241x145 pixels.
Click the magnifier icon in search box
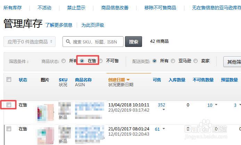[68, 41]
